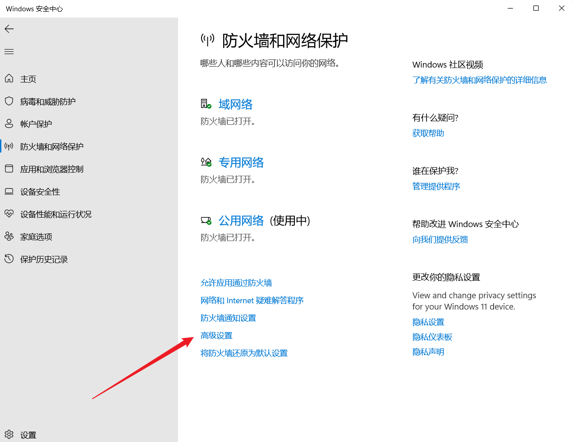Open 隐私仪表板 link
Viewport: 573px width, 442px height.
coord(432,337)
